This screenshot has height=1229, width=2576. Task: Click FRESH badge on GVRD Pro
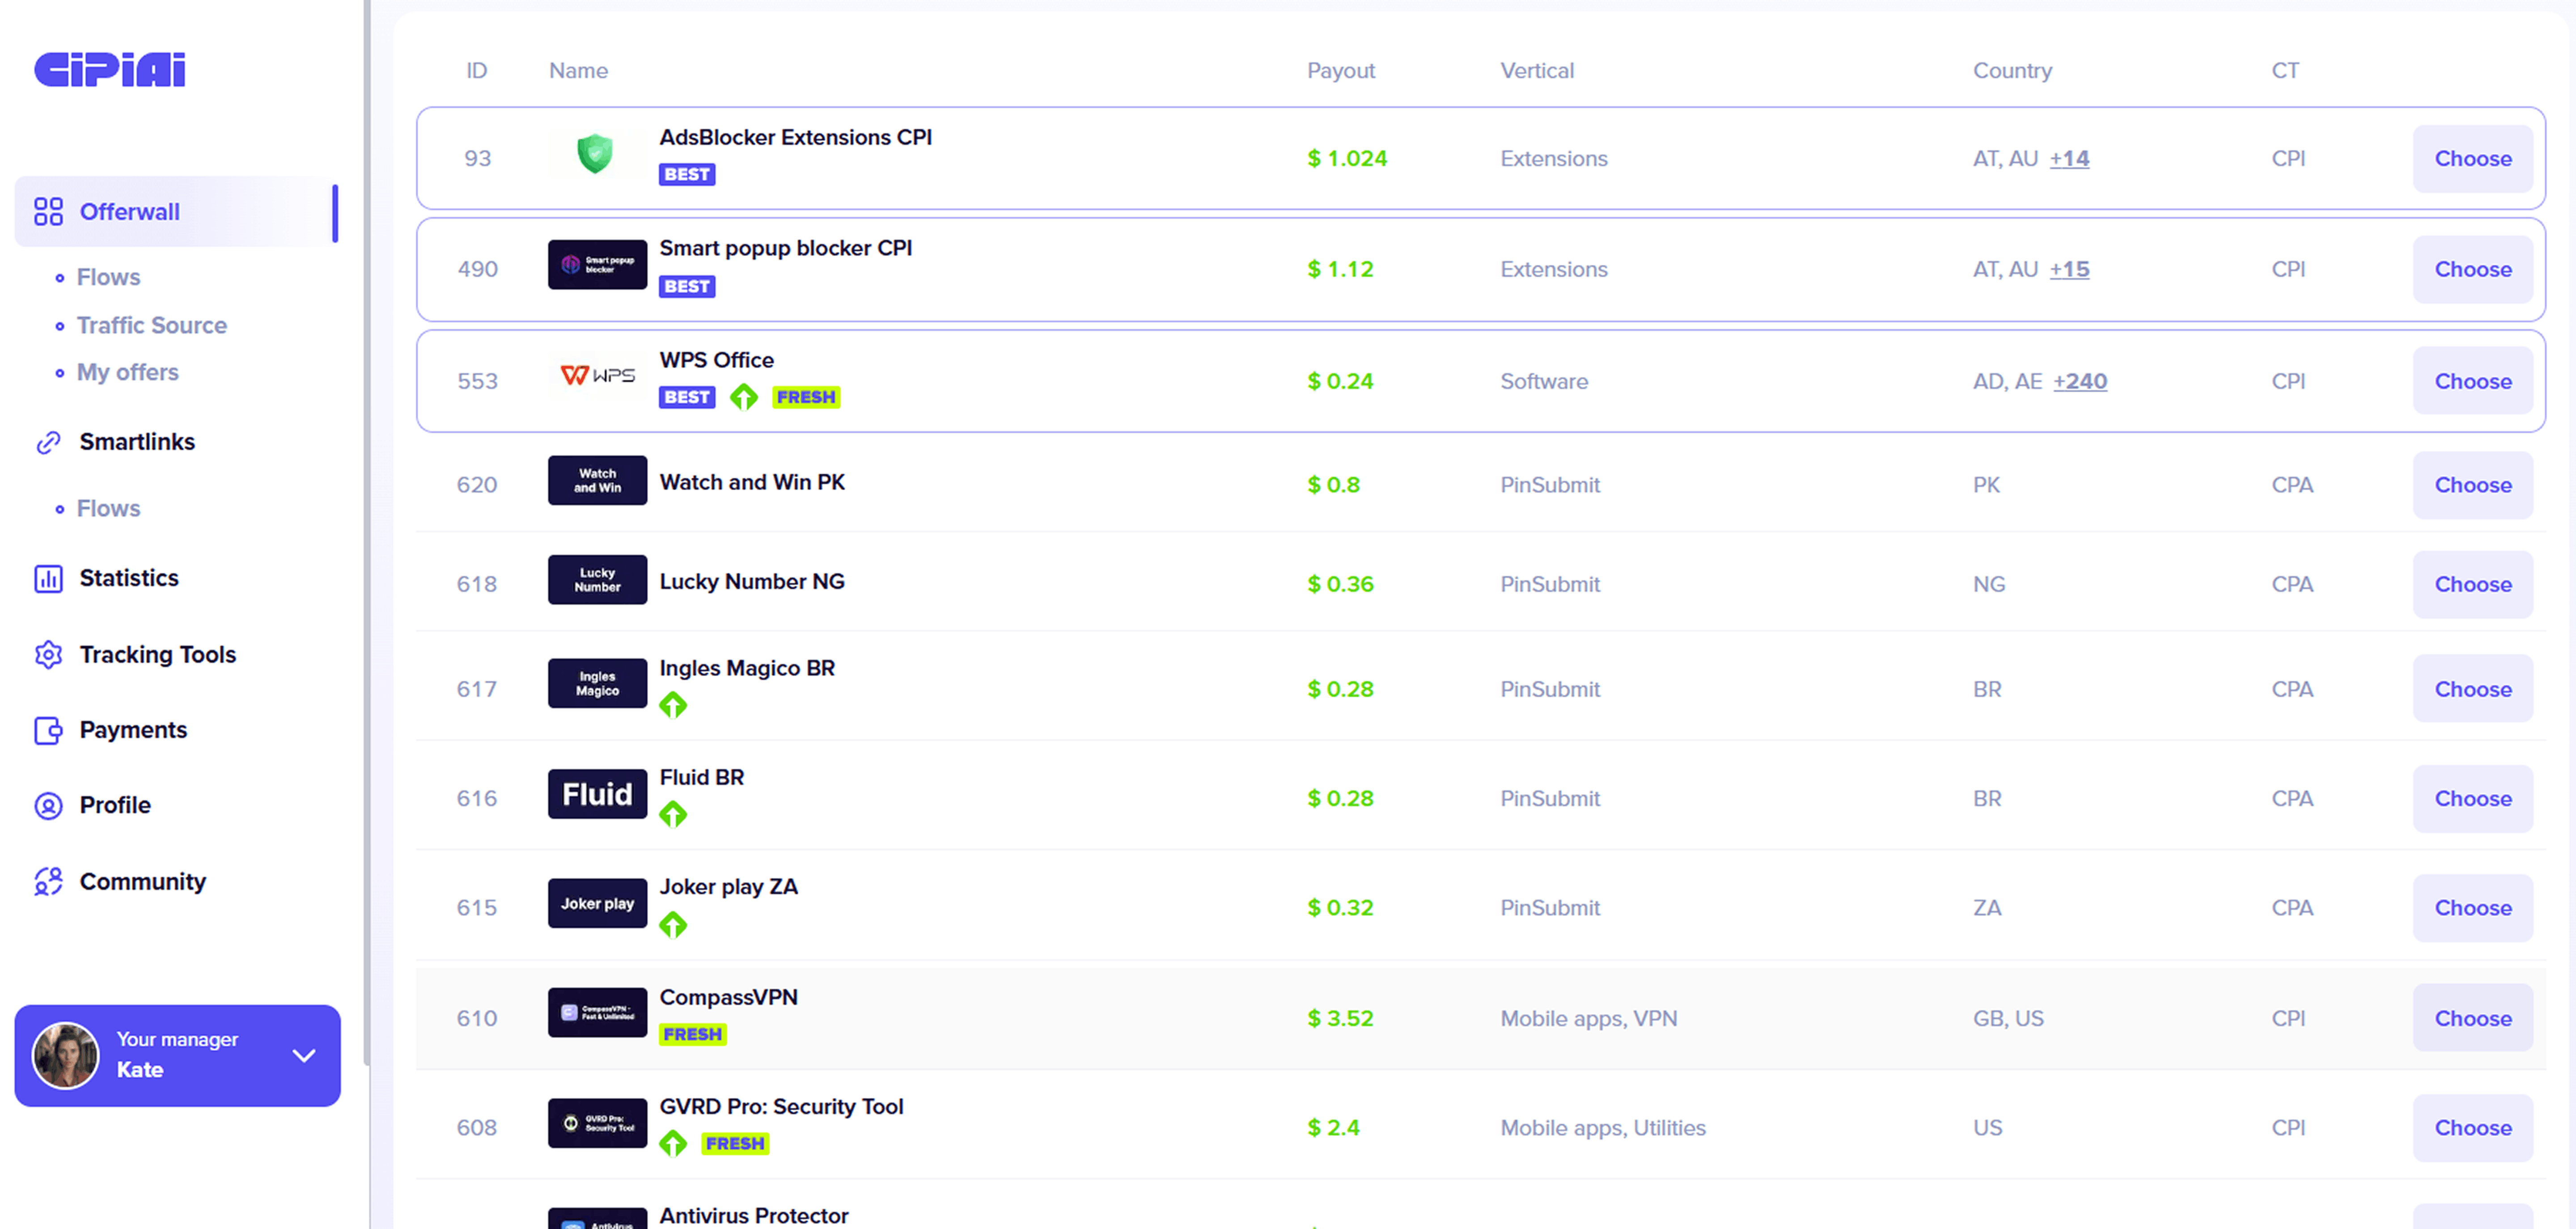tap(735, 1143)
